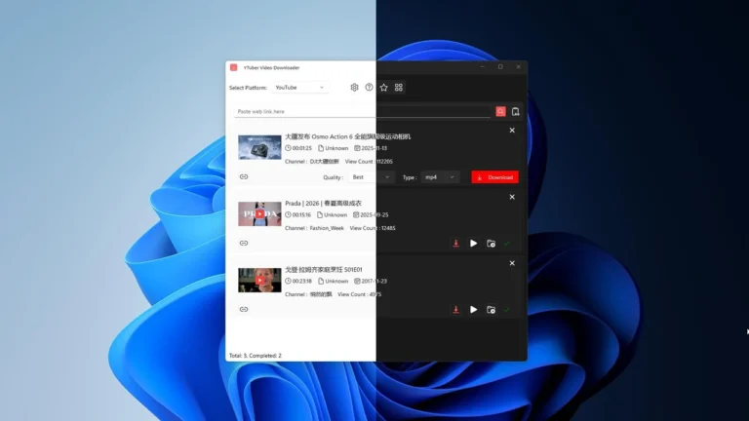Maximize the YTuber Video Downloader window

500,67
